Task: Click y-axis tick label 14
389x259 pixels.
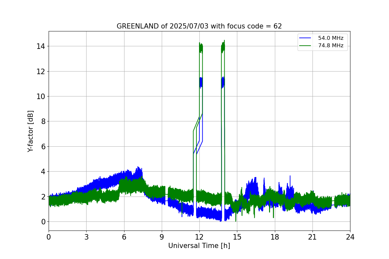Action: [x=41, y=46]
